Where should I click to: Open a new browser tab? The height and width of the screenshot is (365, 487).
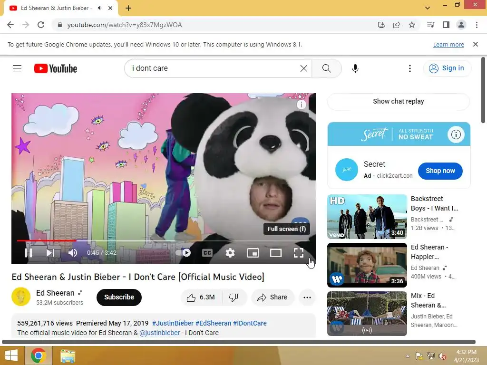click(x=128, y=8)
